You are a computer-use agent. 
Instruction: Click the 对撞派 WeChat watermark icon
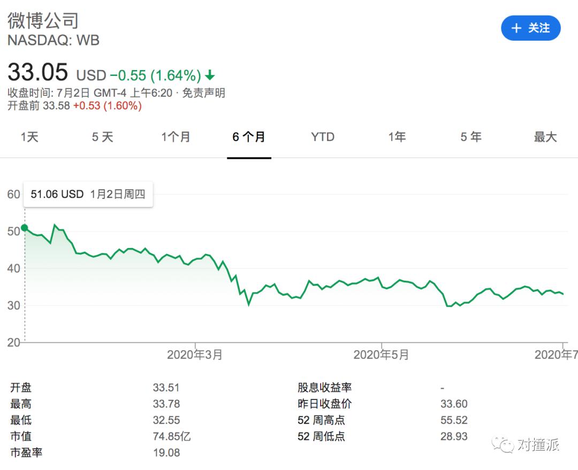[x=503, y=444]
